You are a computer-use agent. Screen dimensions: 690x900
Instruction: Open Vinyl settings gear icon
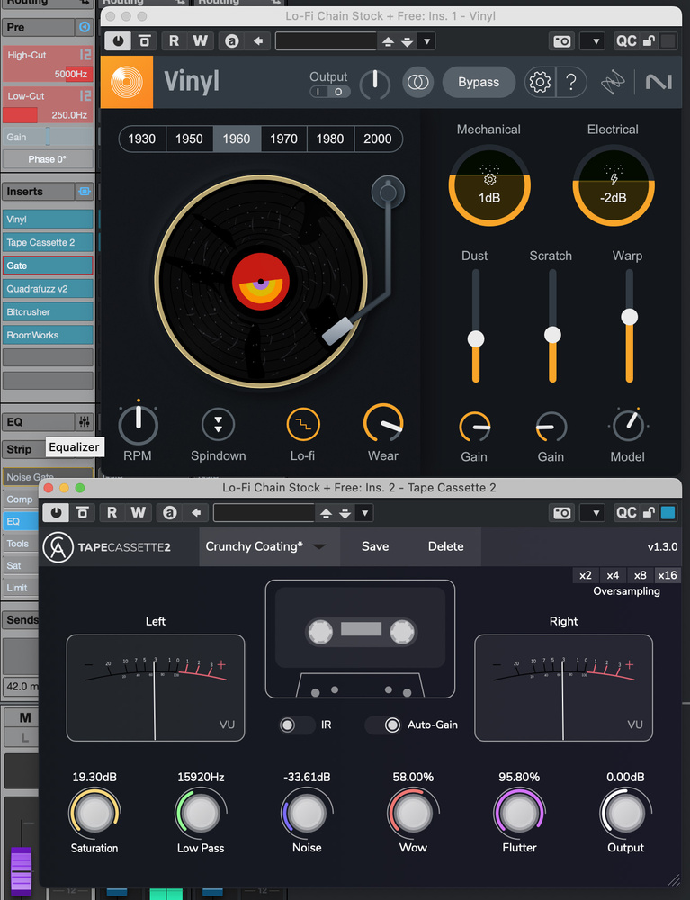pyautogui.click(x=540, y=82)
